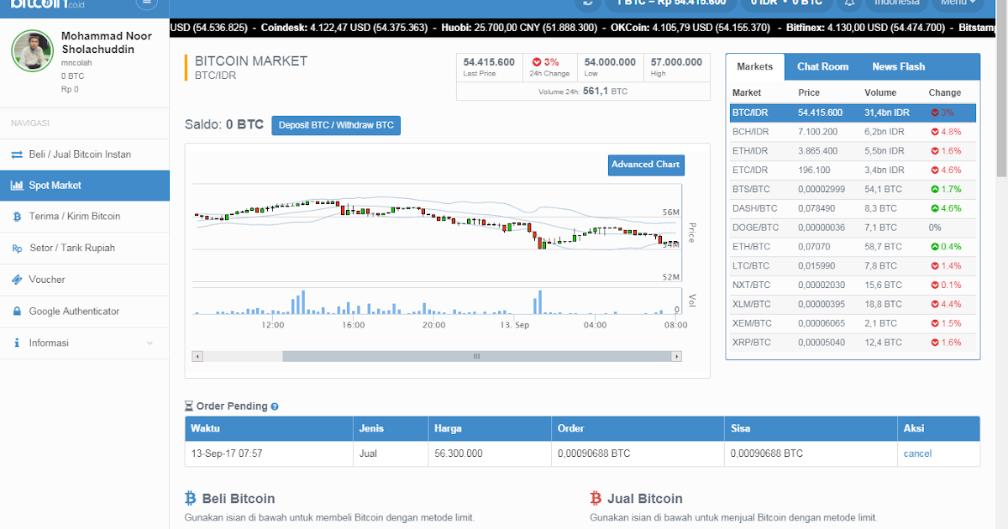Click the red 24h Change down-arrow icon
Image resolution: width=1008 pixels, height=529 pixels.
[537, 62]
